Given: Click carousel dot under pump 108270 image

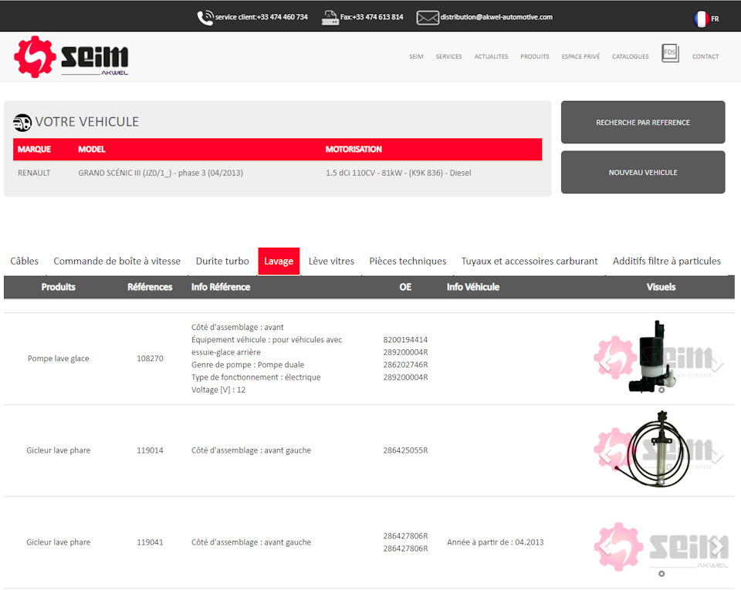Looking at the screenshot, I should [x=661, y=390].
